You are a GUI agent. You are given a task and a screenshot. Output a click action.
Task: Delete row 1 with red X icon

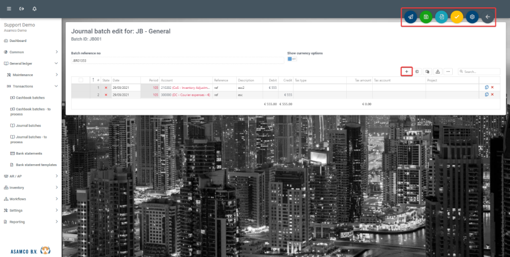pyautogui.click(x=492, y=87)
